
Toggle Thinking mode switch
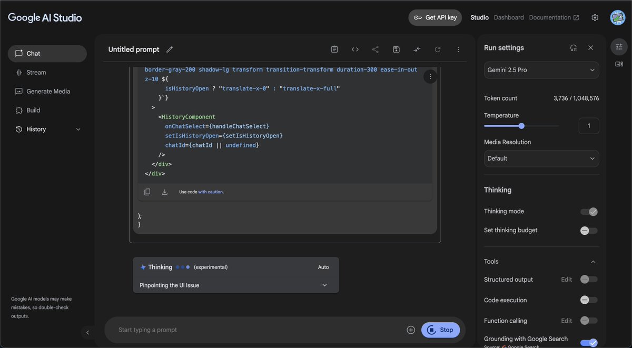point(589,212)
